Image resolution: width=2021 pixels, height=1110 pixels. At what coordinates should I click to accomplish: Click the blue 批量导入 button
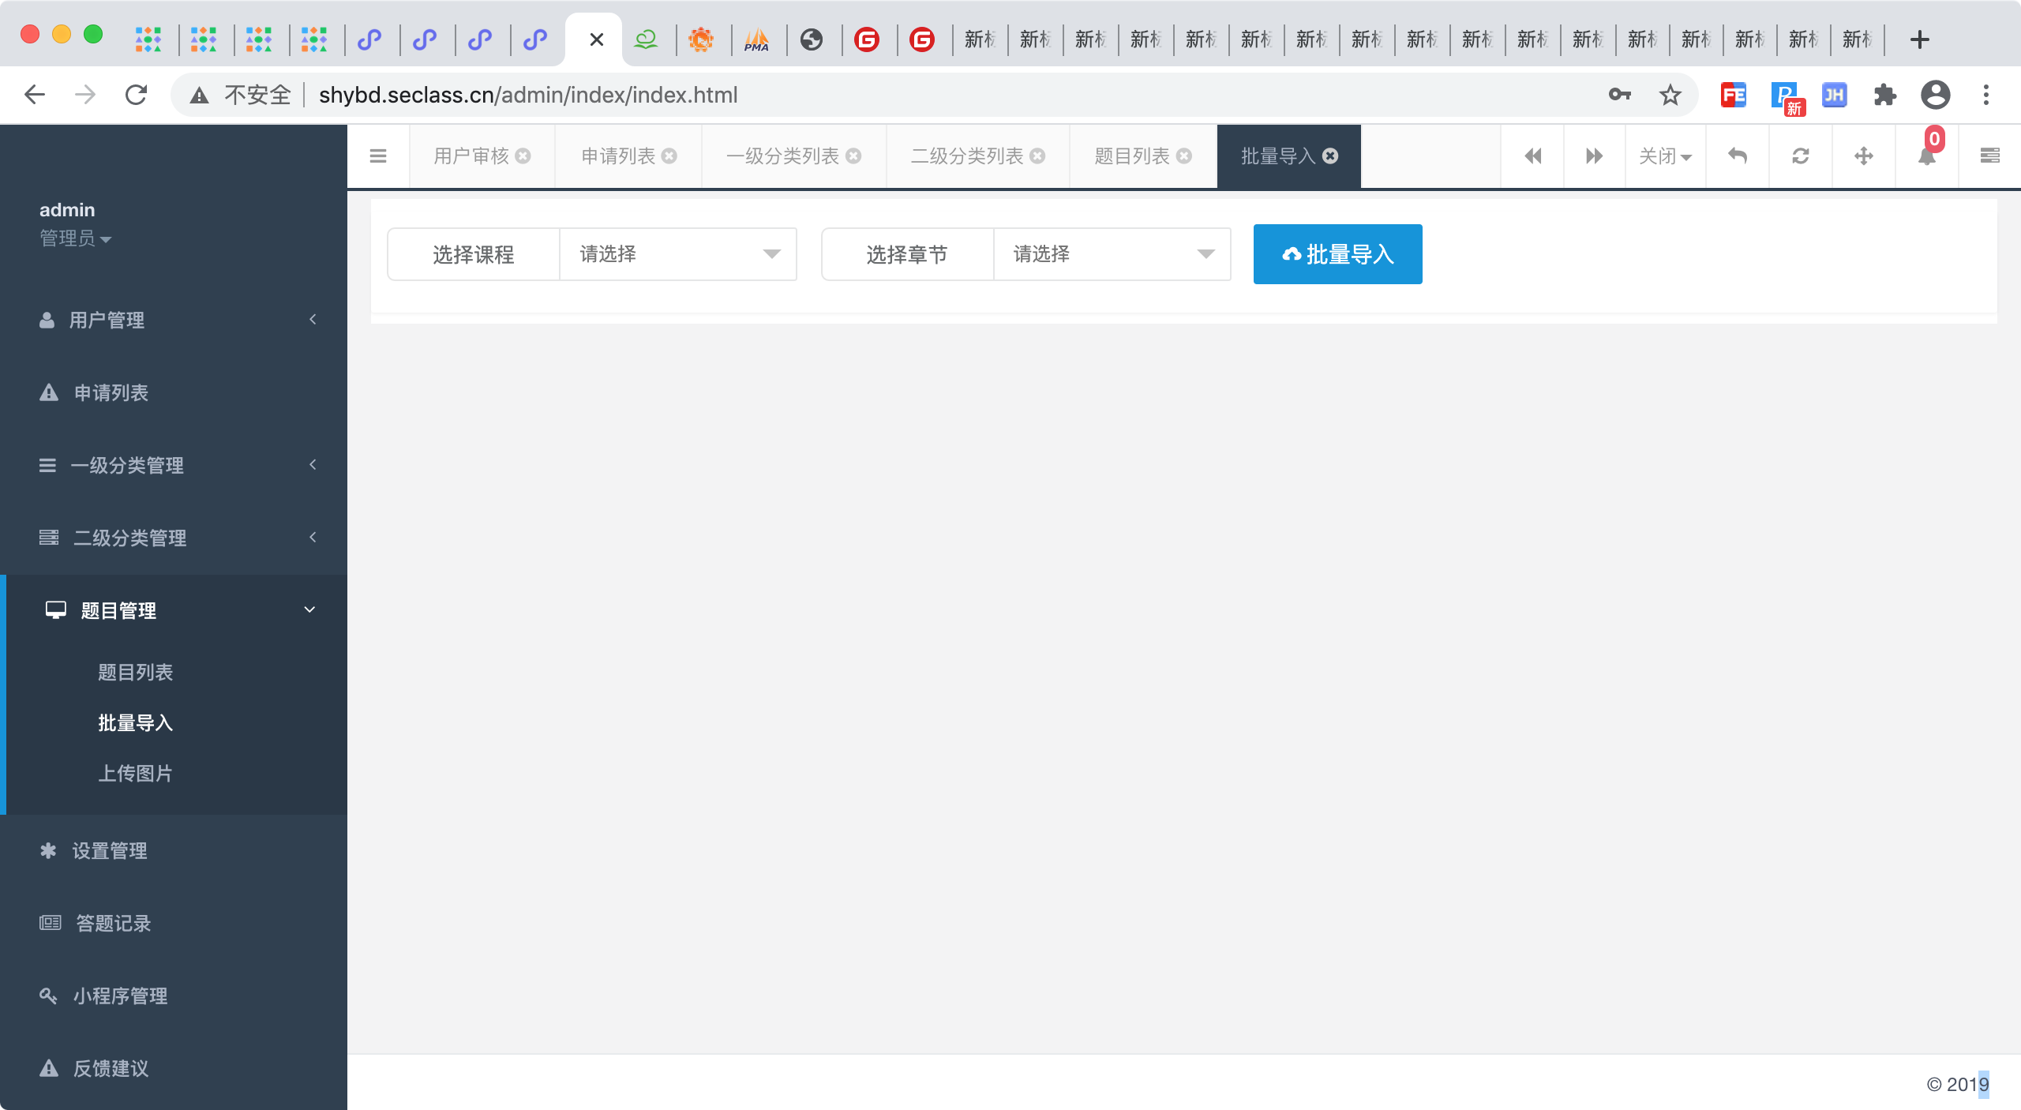click(x=1337, y=254)
